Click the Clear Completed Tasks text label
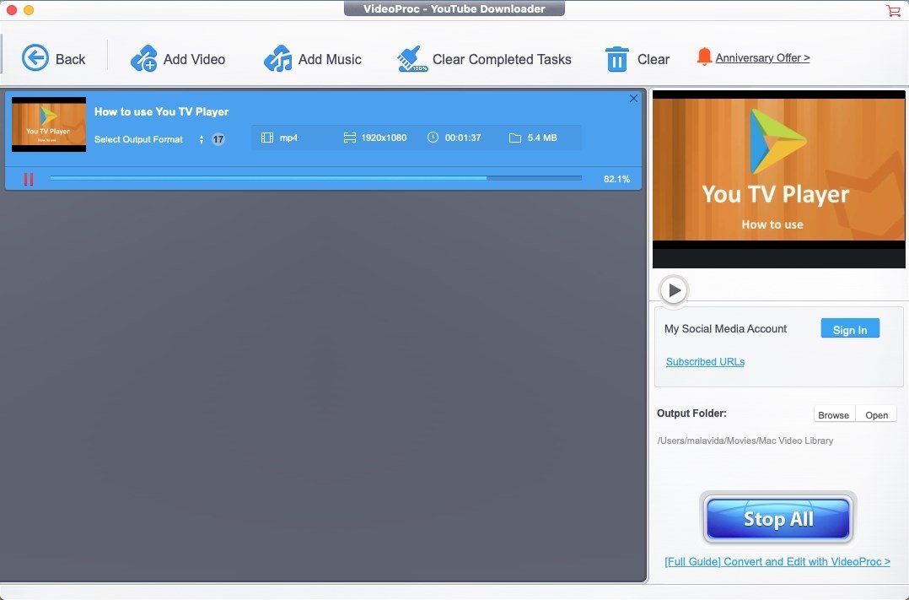The image size is (909, 600). (x=502, y=59)
